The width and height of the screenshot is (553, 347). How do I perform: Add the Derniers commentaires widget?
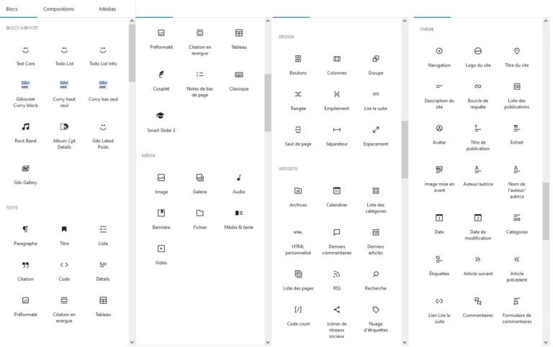[337, 242]
